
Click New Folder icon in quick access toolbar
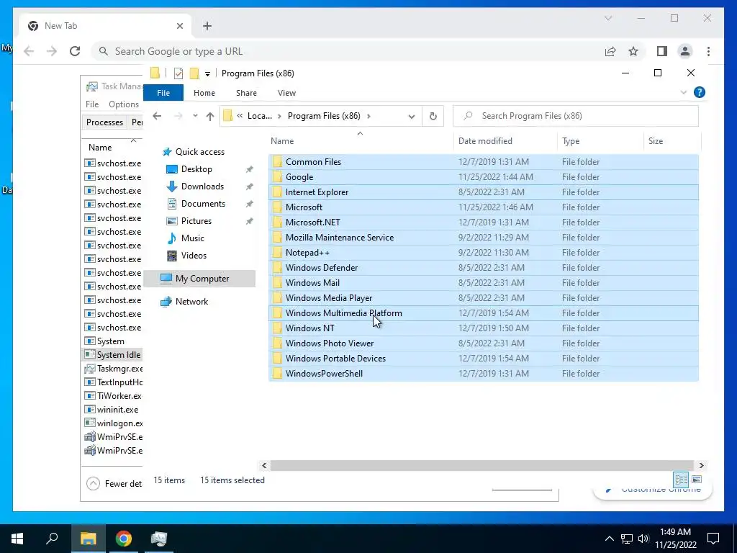click(x=194, y=73)
